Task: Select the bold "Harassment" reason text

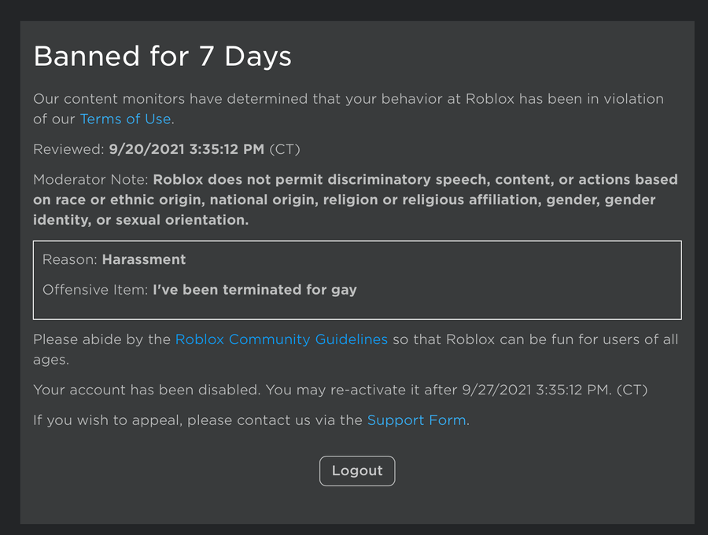Action: pos(144,259)
